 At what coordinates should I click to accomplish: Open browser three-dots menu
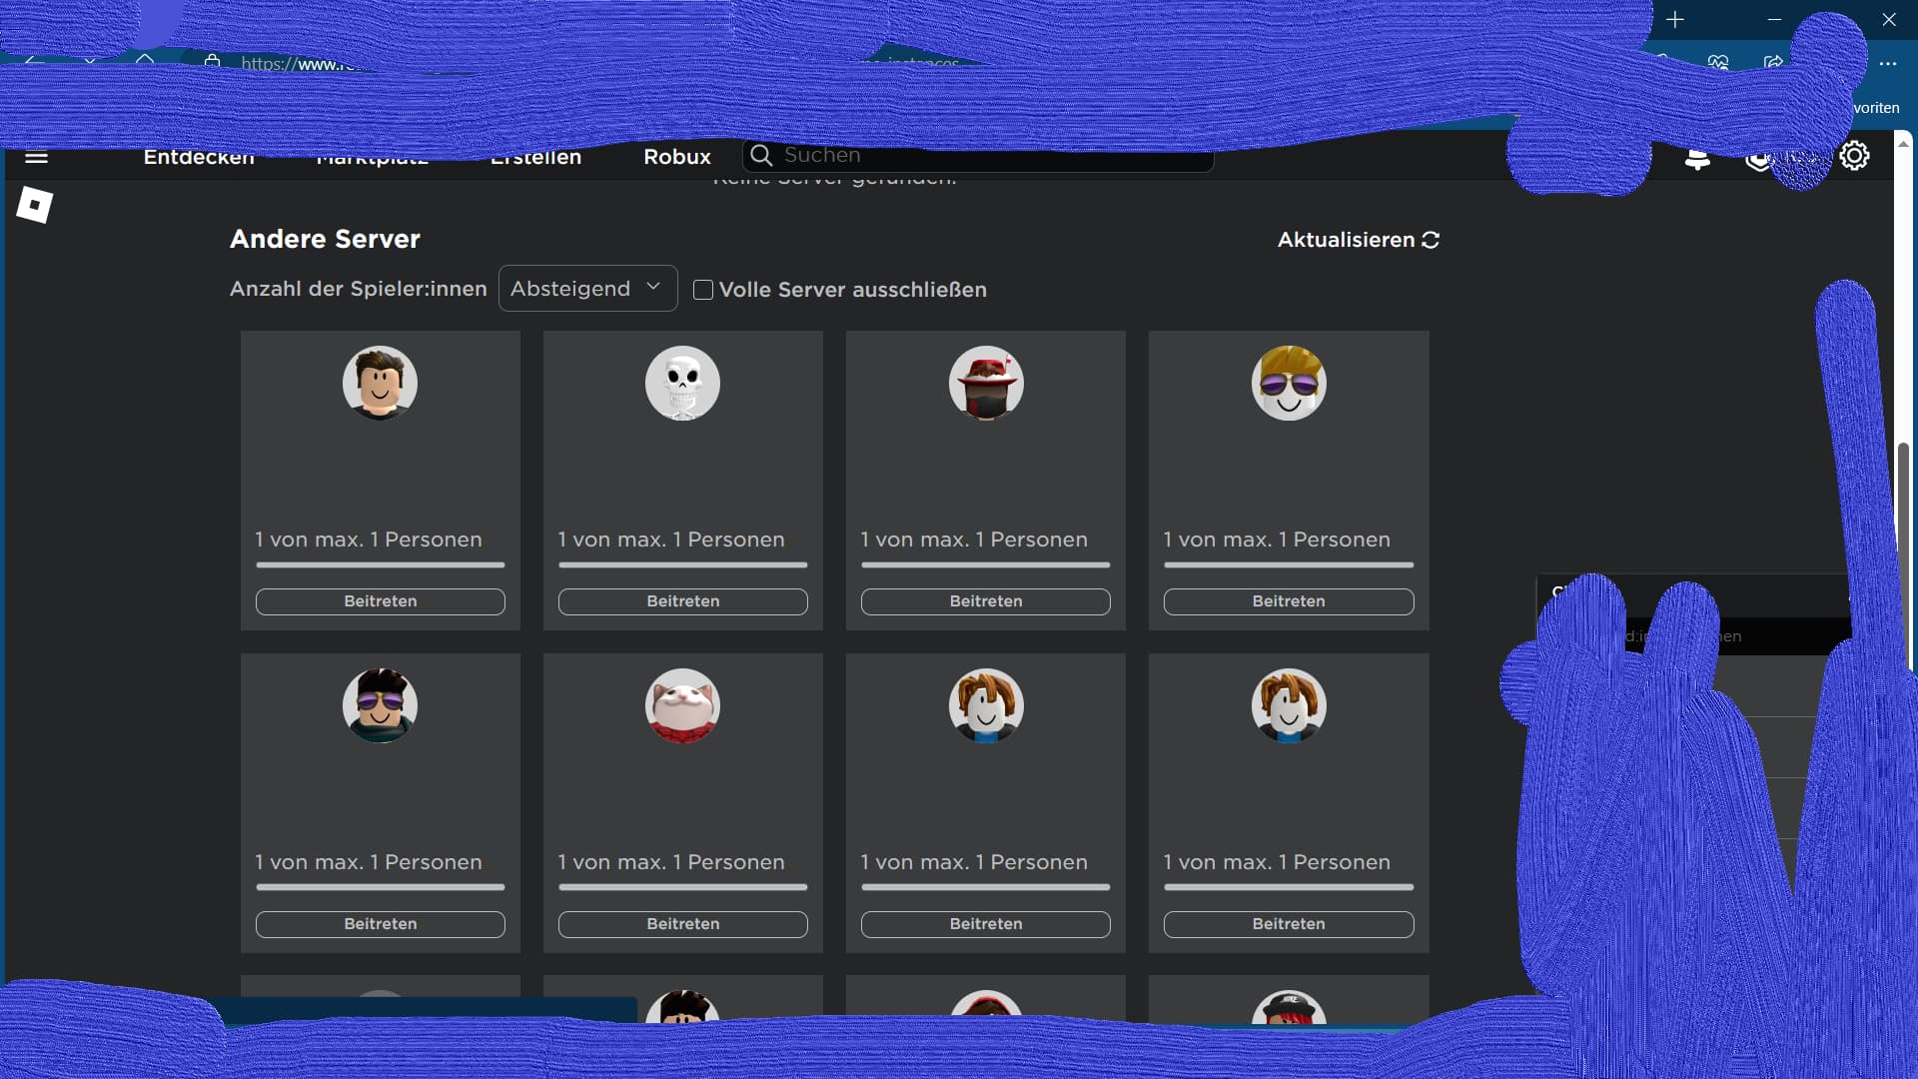tap(1887, 63)
